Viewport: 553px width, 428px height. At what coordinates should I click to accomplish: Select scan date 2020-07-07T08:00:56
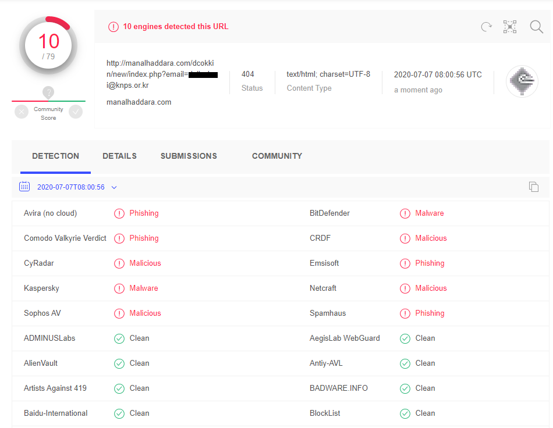pyautogui.click(x=71, y=187)
